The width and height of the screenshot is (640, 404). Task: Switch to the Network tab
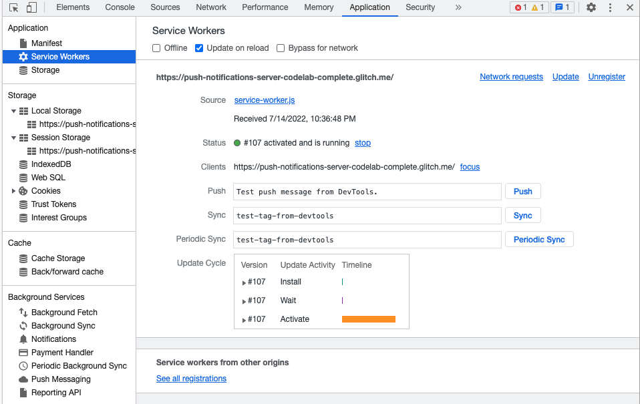coord(211,7)
